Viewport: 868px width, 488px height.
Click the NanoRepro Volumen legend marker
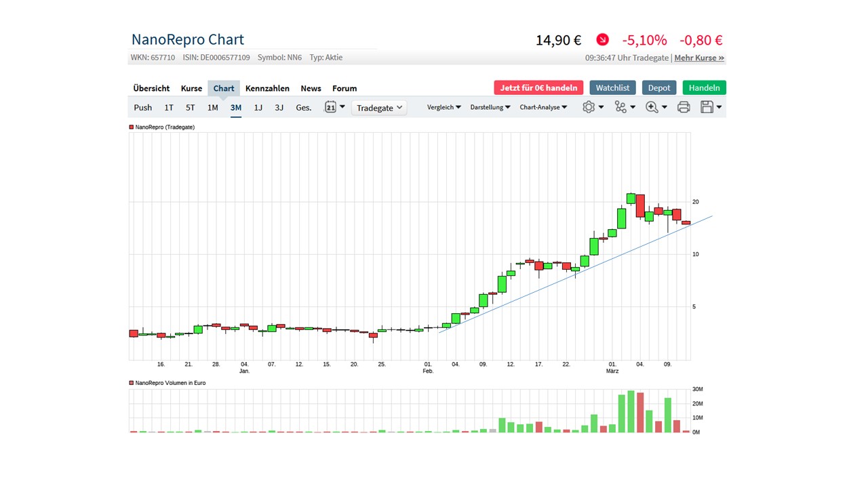pos(132,383)
